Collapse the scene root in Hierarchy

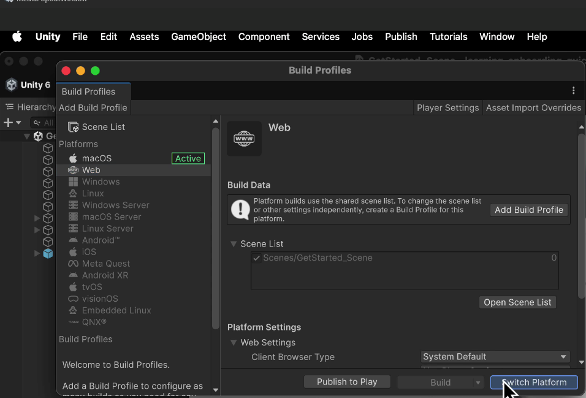click(26, 136)
